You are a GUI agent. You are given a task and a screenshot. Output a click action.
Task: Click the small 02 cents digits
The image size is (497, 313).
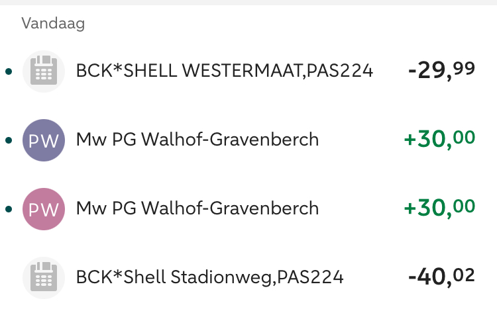[465, 274]
